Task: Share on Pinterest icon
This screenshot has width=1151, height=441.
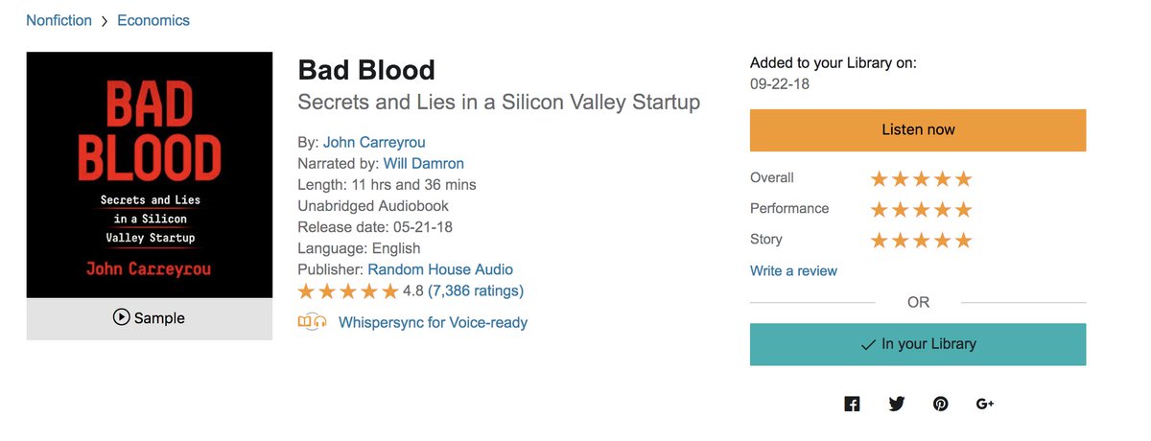Action: tap(941, 404)
